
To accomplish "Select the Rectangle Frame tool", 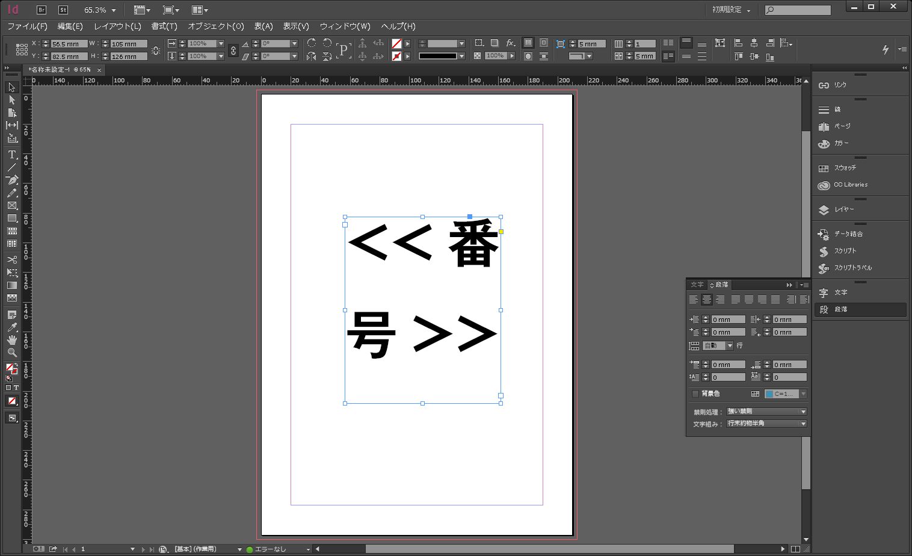I will [x=11, y=206].
